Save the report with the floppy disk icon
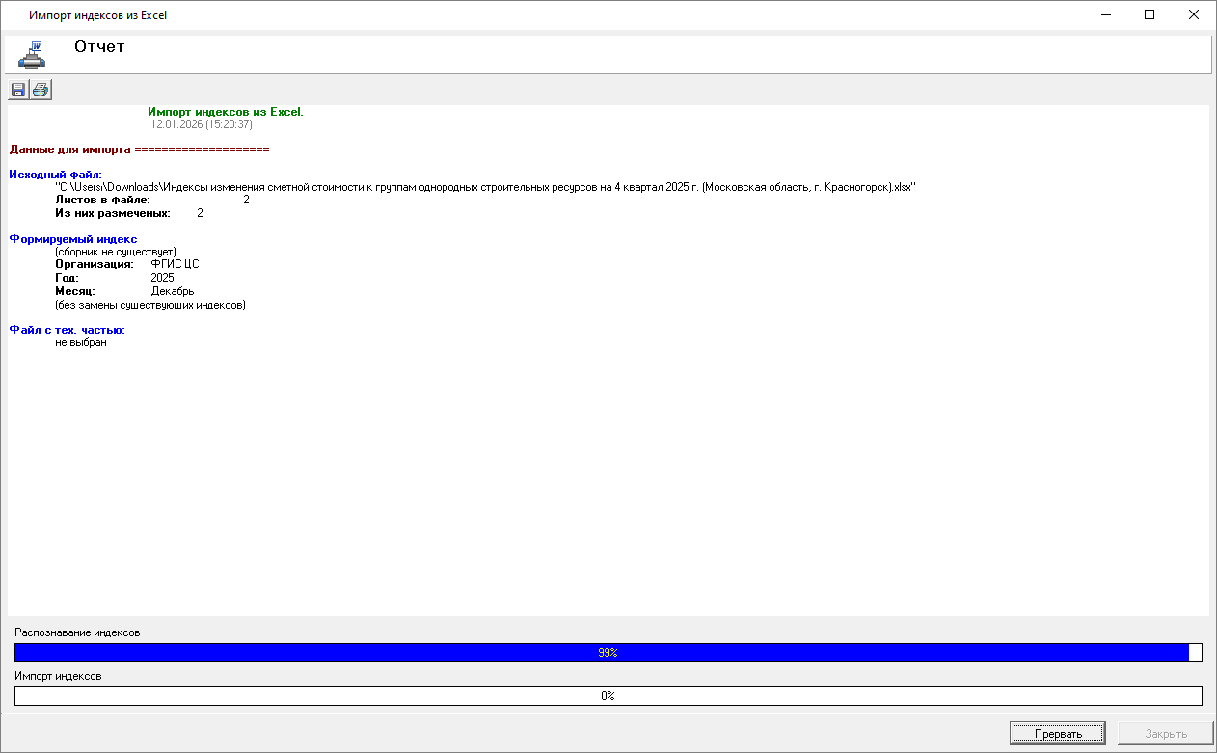Screen dimensions: 1217x753 (18, 91)
